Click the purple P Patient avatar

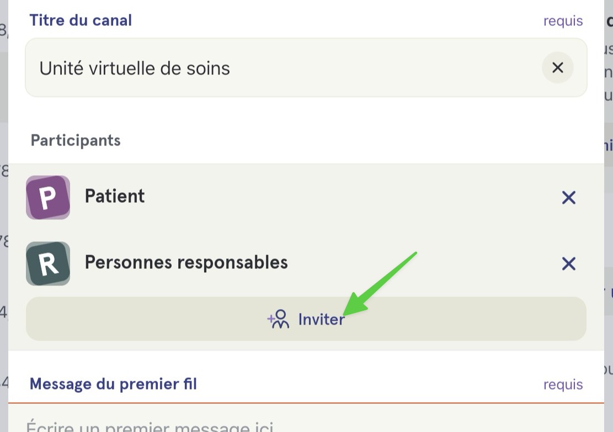coord(48,197)
